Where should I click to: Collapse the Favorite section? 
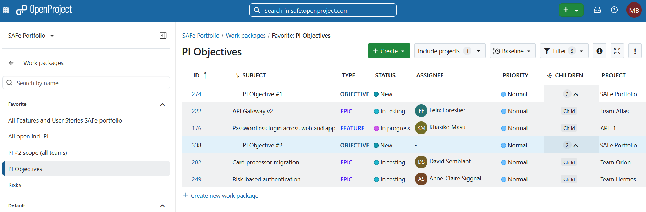(162, 104)
